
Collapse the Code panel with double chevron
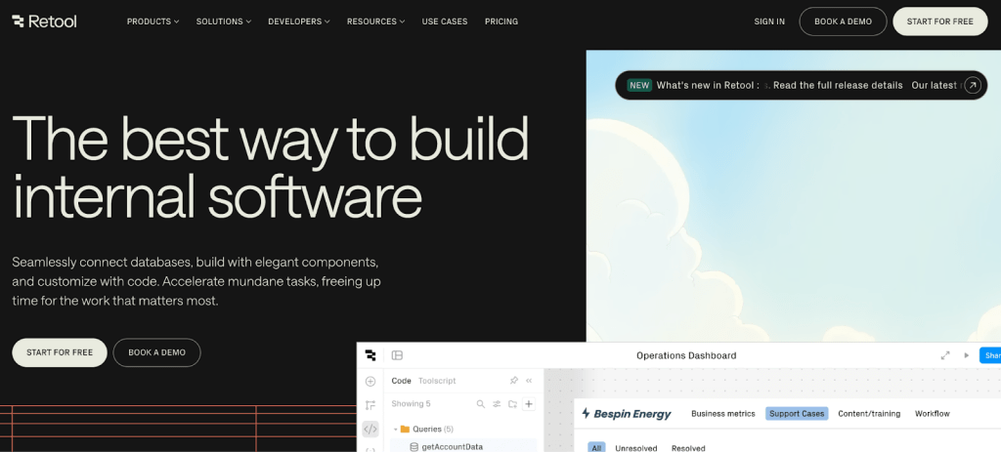529,381
